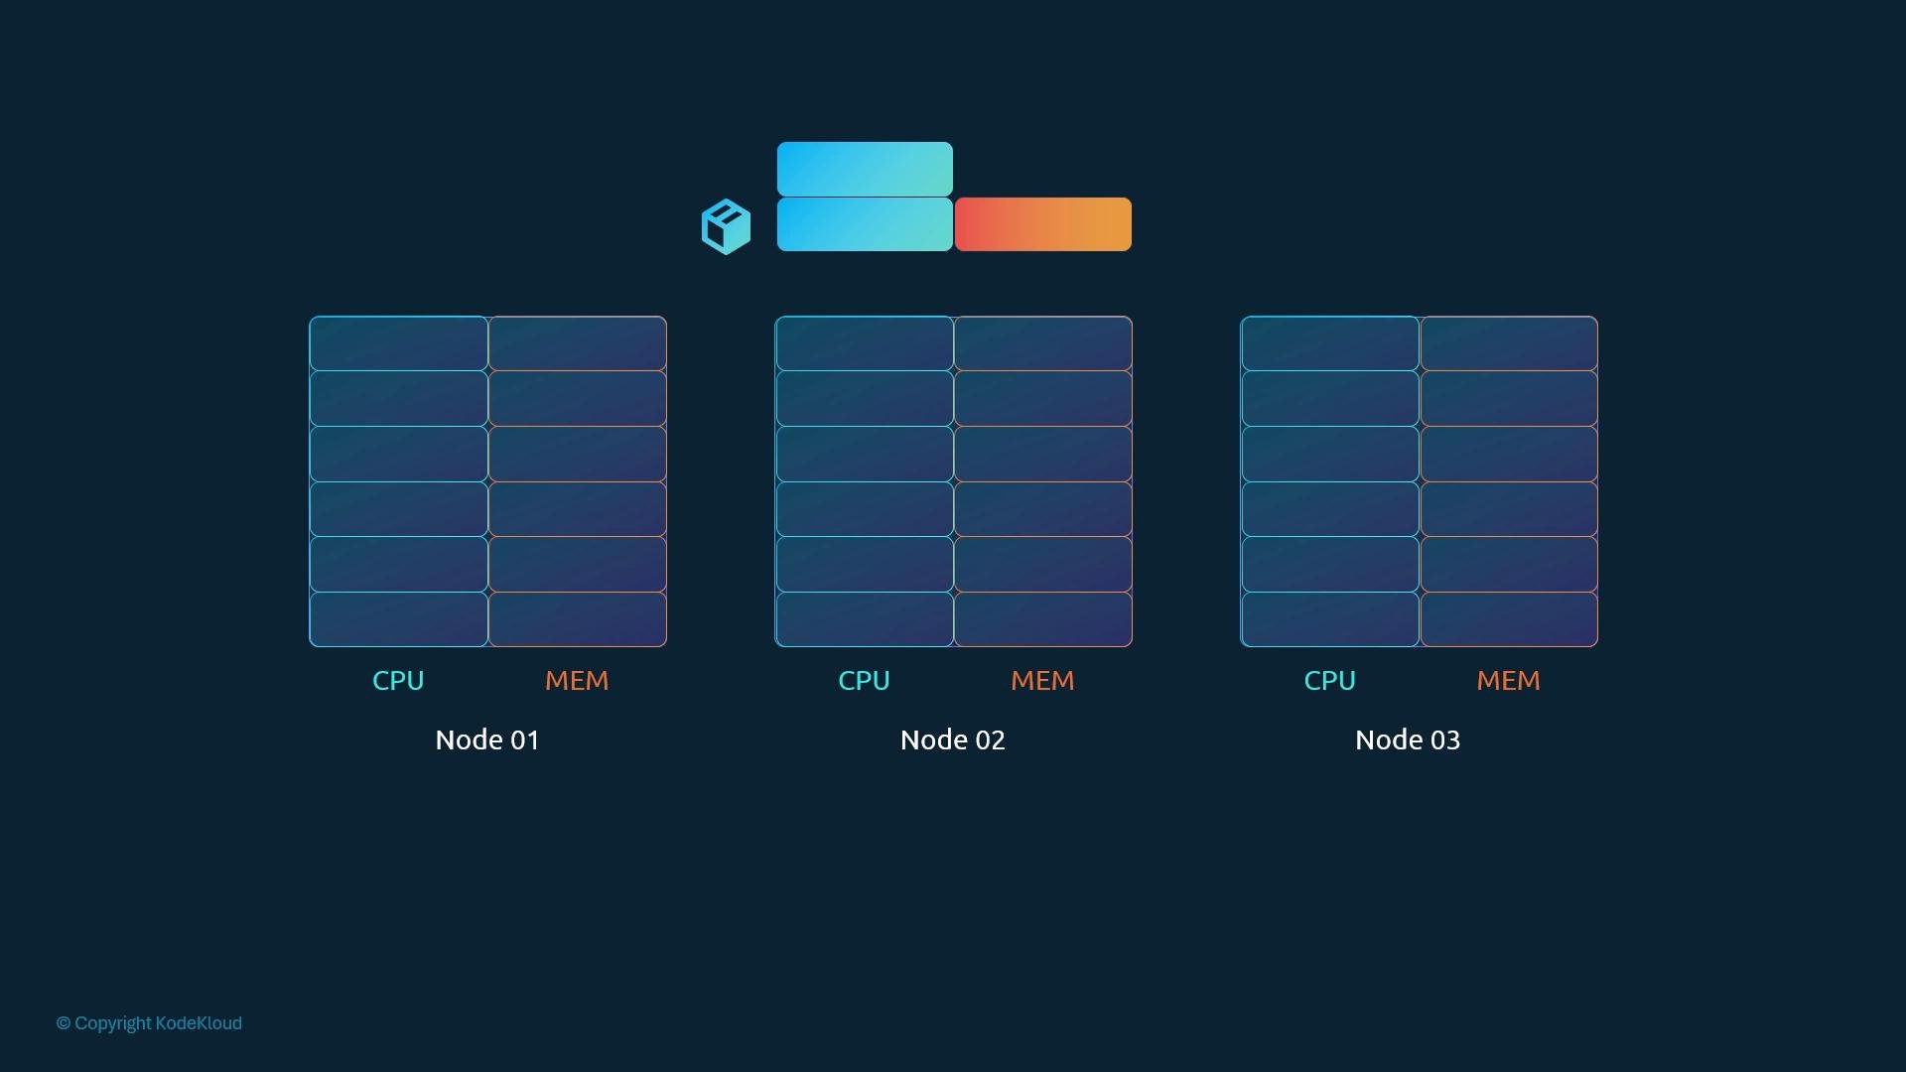Click Node 01 label
The image size is (1906, 1072).
coord(487,739)
